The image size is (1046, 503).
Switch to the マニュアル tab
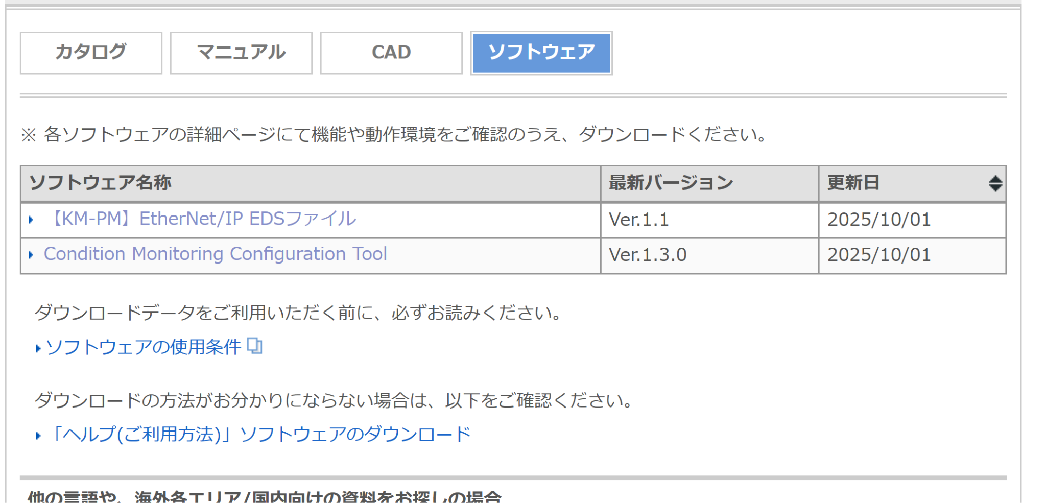coord(241,53)
